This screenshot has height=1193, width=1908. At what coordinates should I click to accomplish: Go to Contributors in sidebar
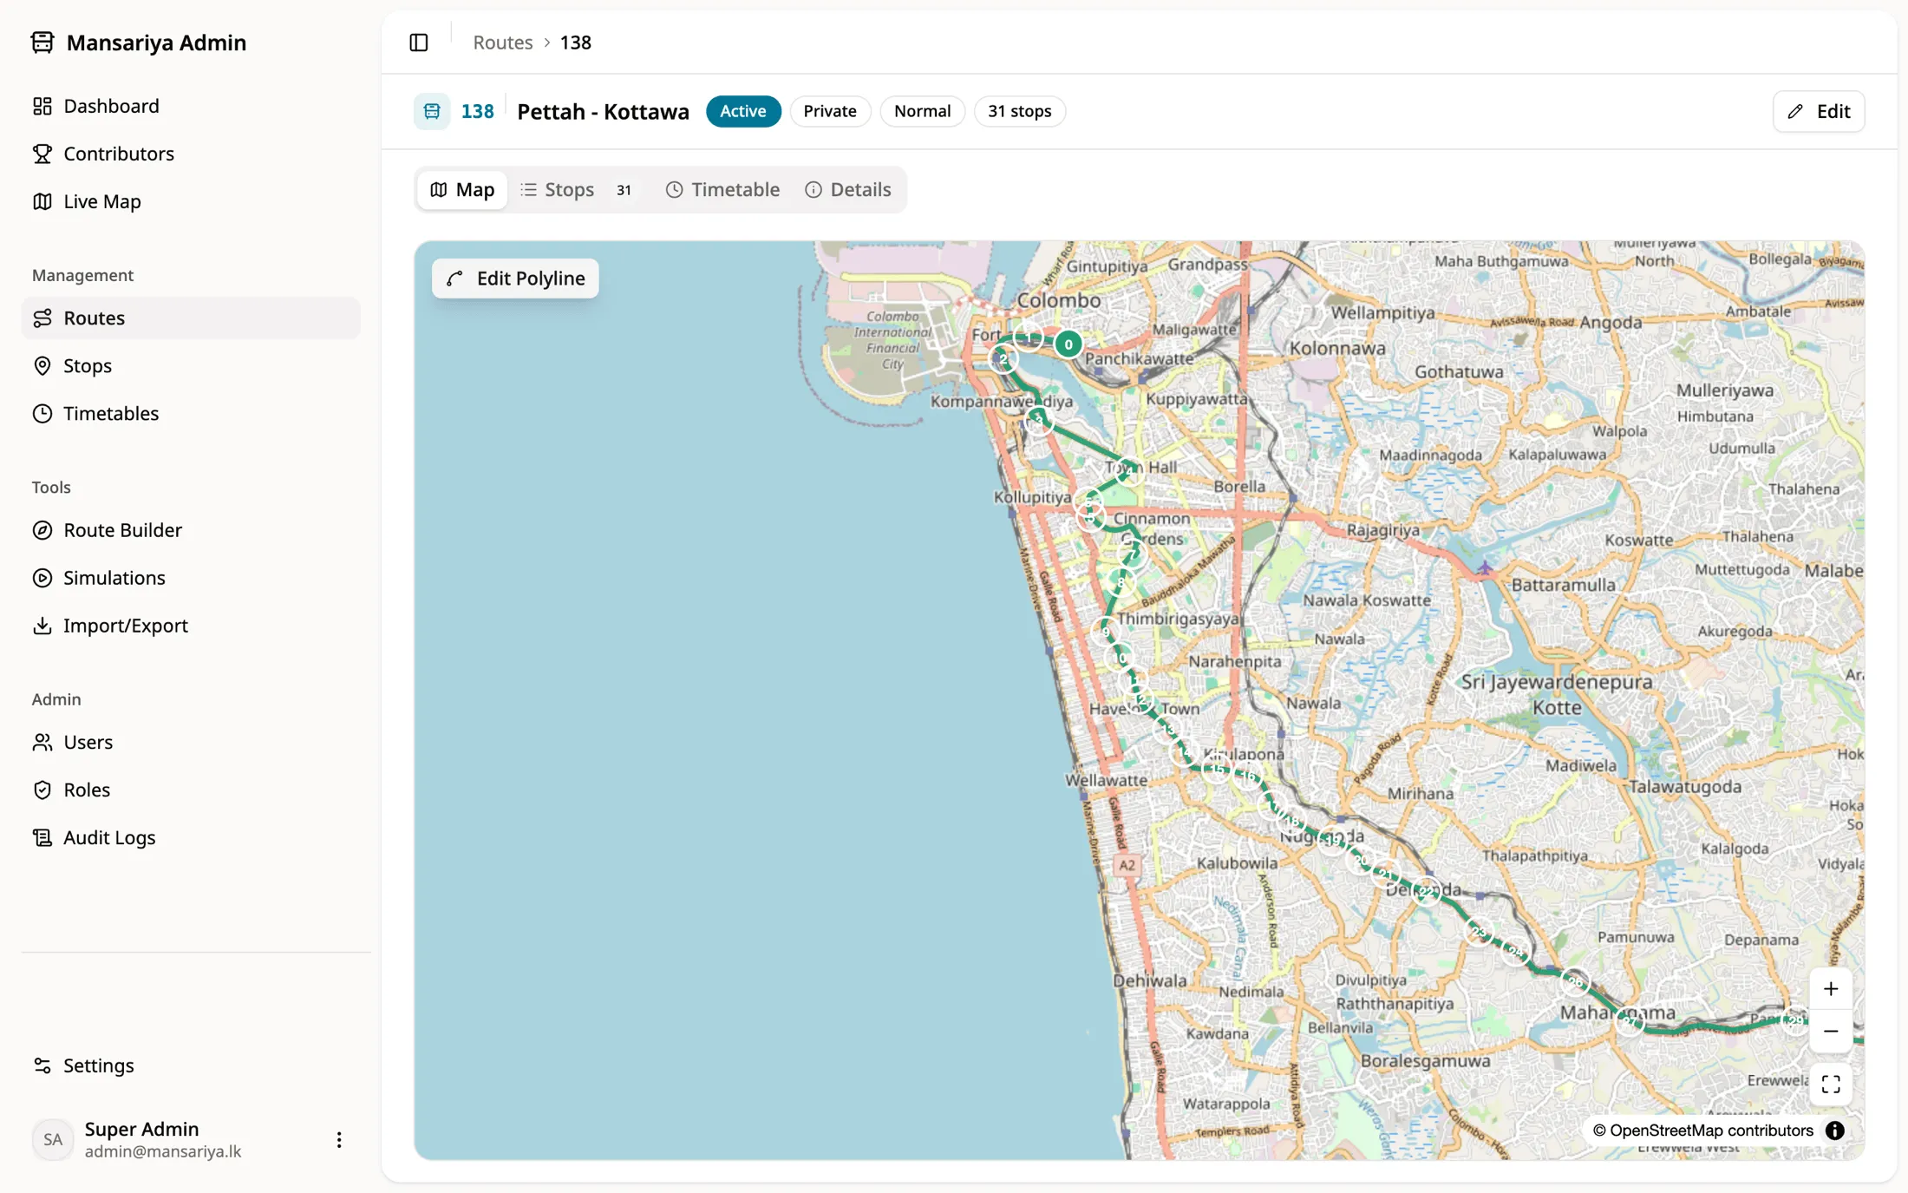[x=191, y=154]
